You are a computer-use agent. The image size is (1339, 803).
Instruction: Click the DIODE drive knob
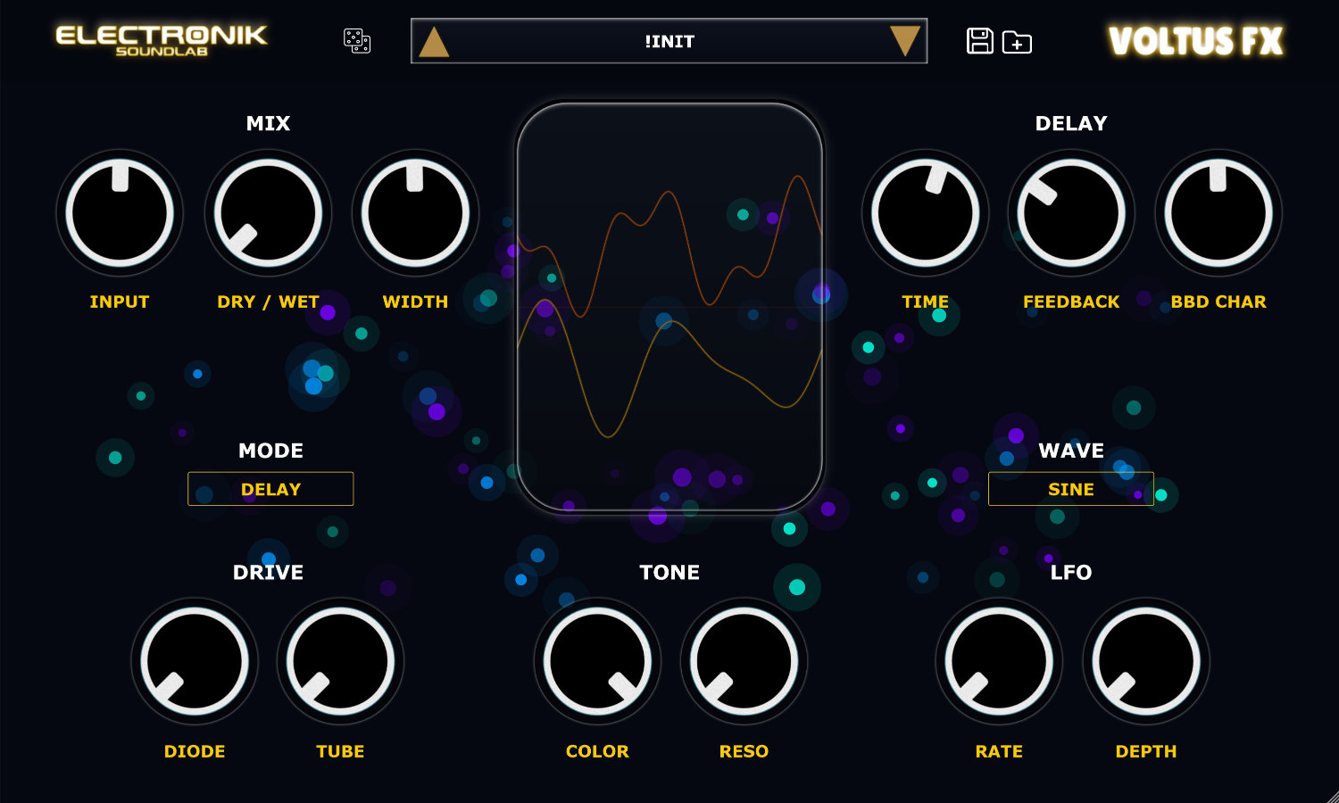[195, 661]
